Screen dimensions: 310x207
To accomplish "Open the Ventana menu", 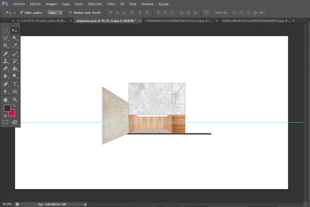I will tap(147, 4).
